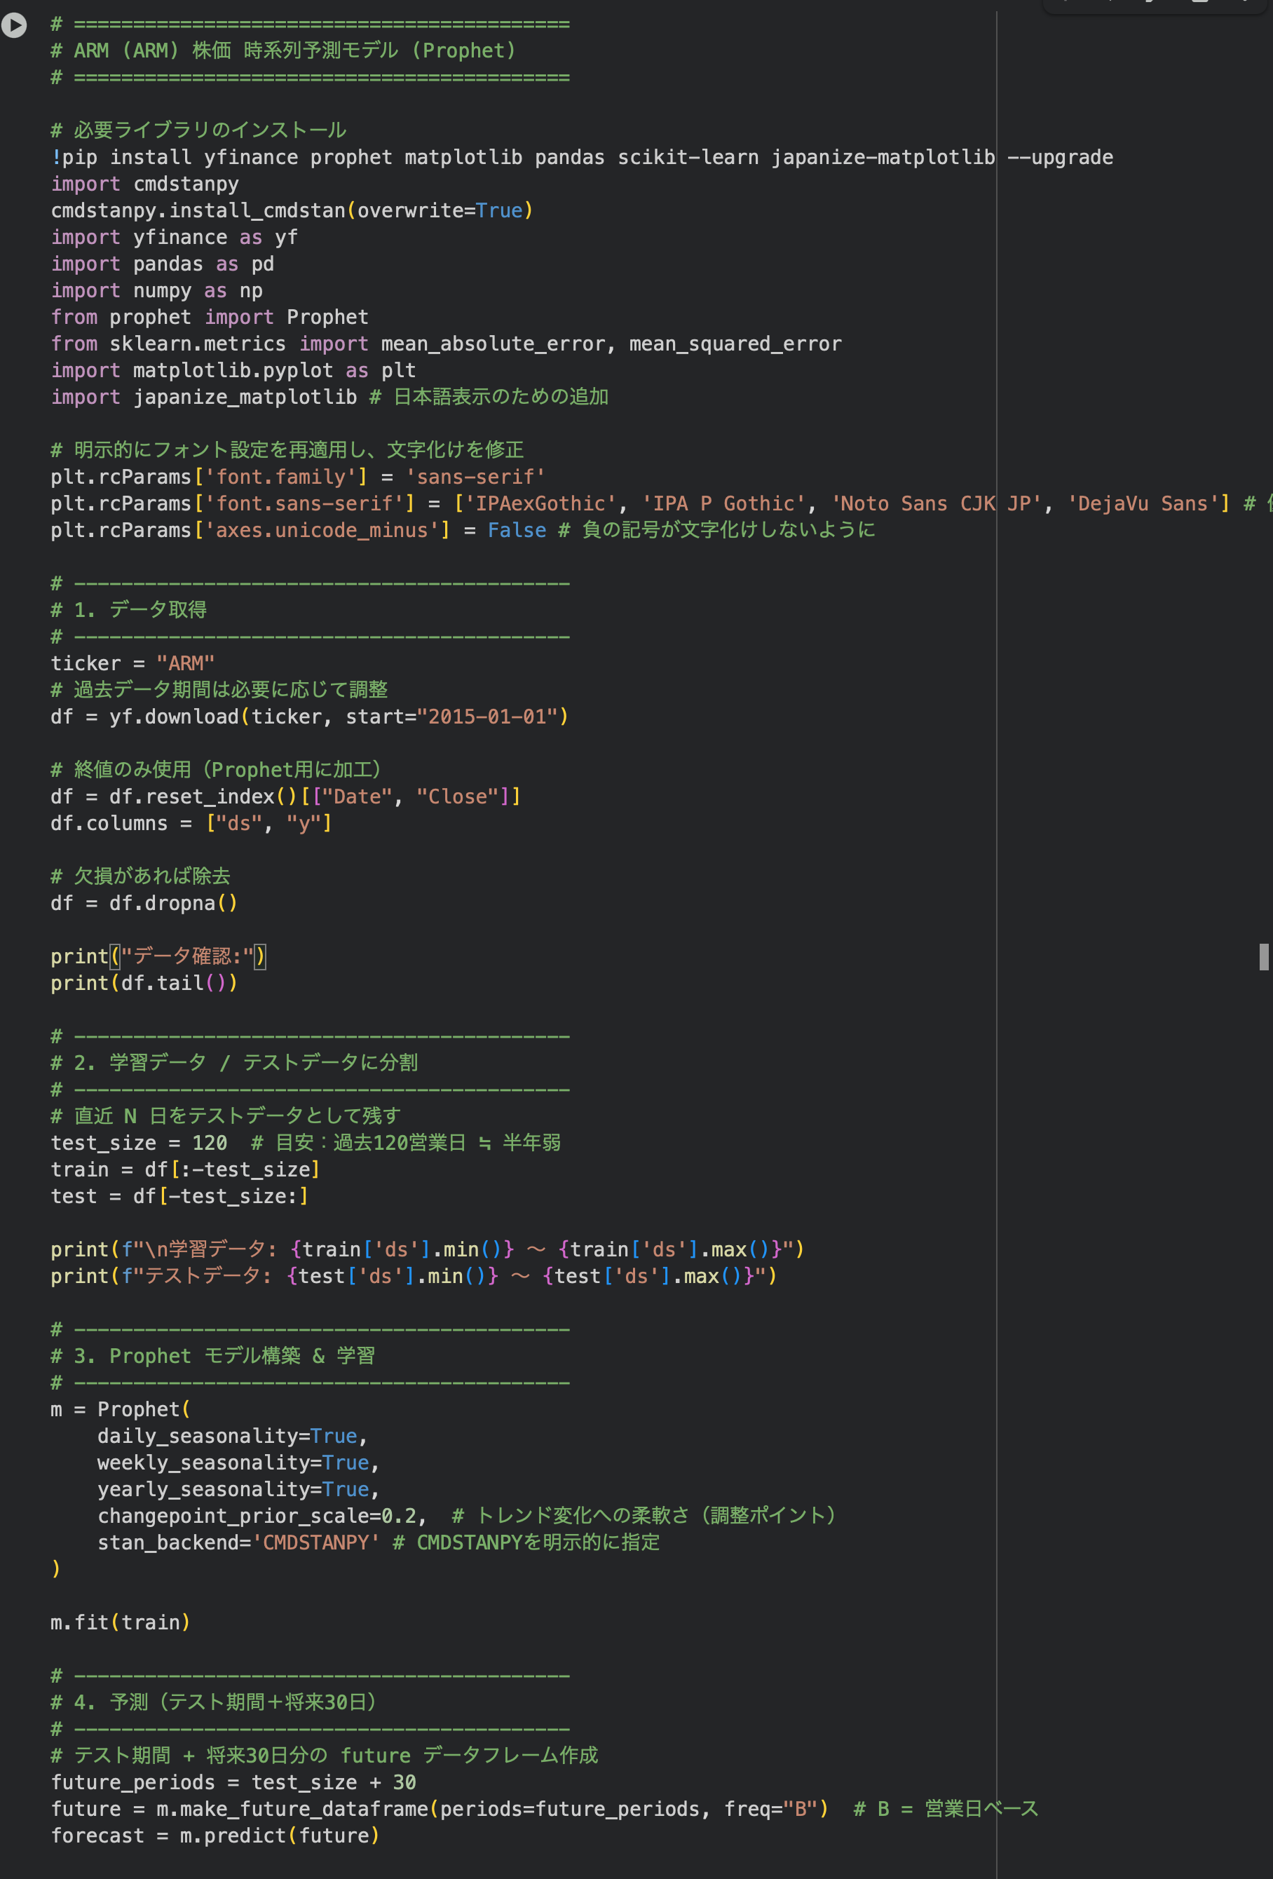This screenshot has height=1879, width=1273.
Task: Click the 'df = df.dropna()' line
Action: [144, 904]
